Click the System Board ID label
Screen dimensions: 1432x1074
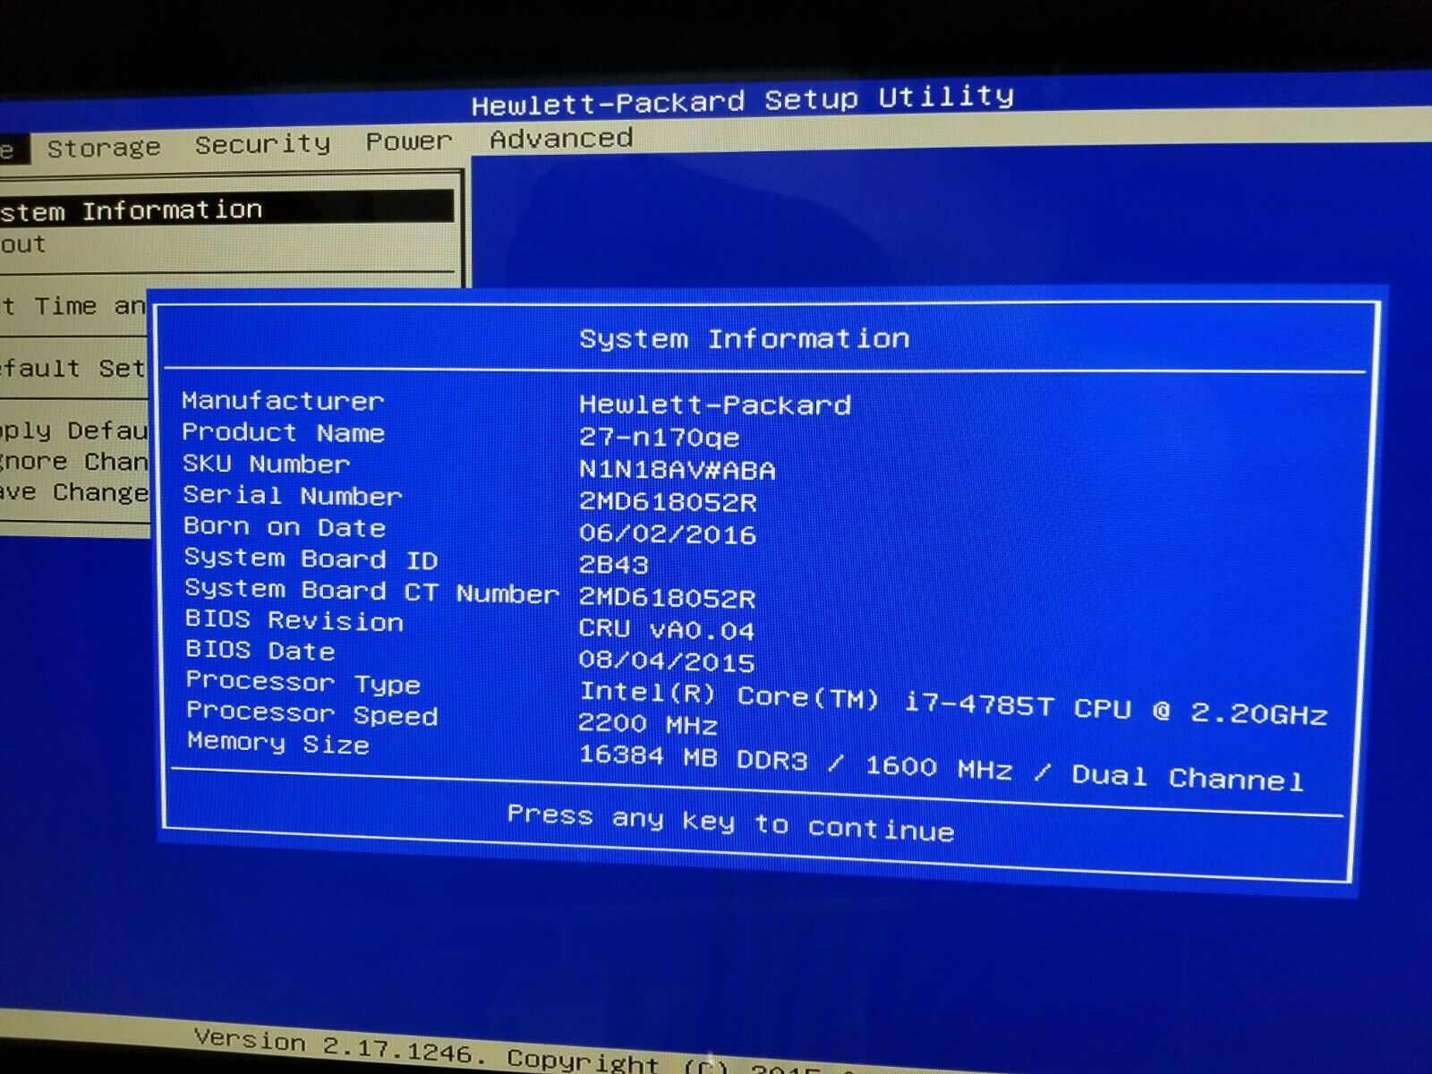pyautogui.click(x=311, y=558)
